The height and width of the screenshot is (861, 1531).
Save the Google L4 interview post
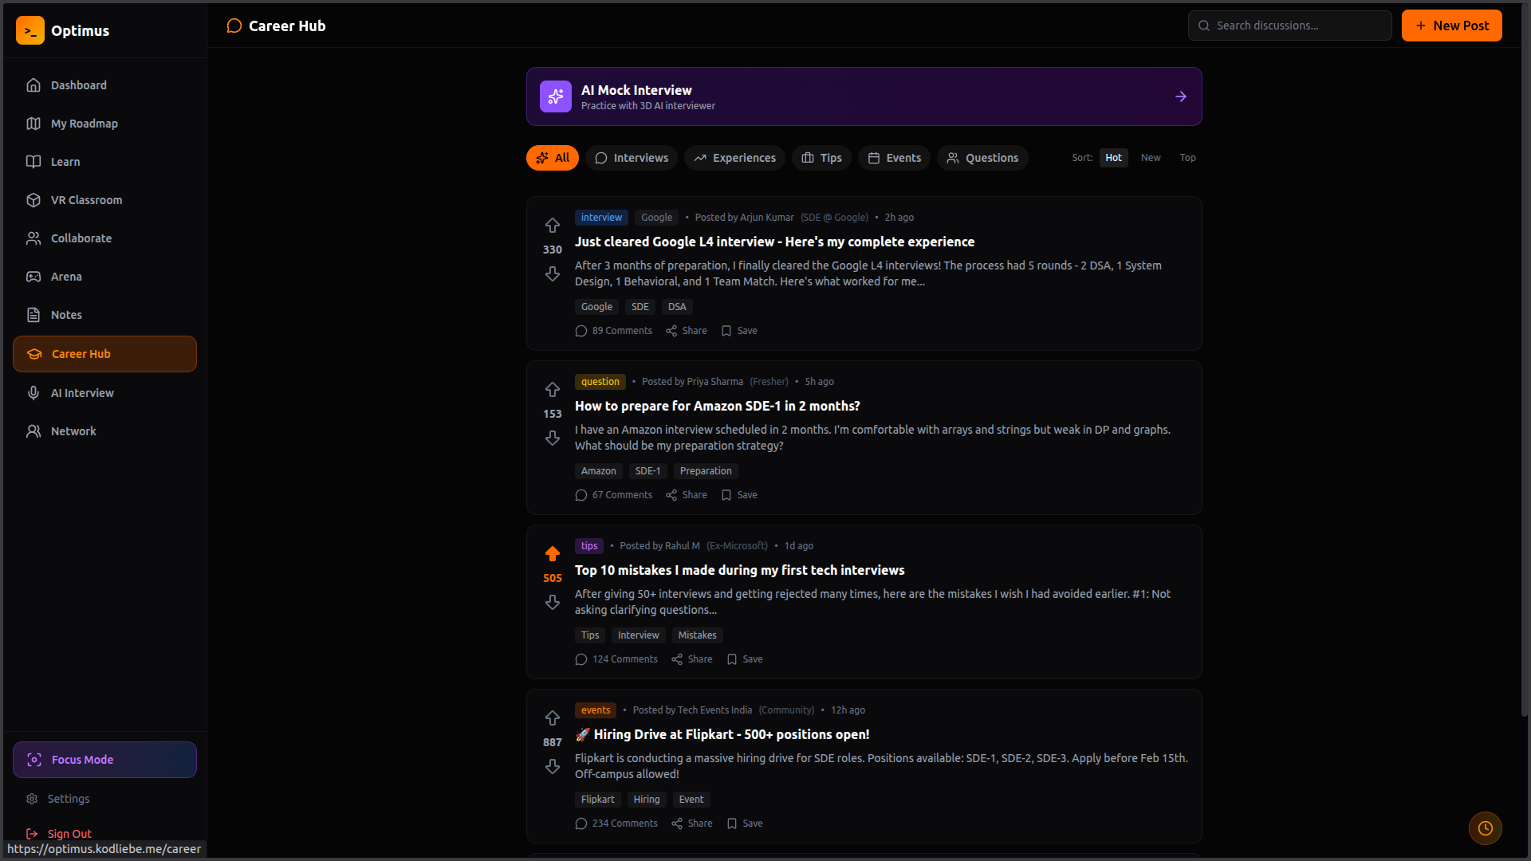[x=739, y=331]
